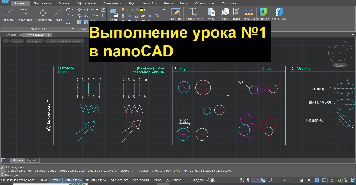
Task: Launch the NormaCS button
Action: point(263,14)
